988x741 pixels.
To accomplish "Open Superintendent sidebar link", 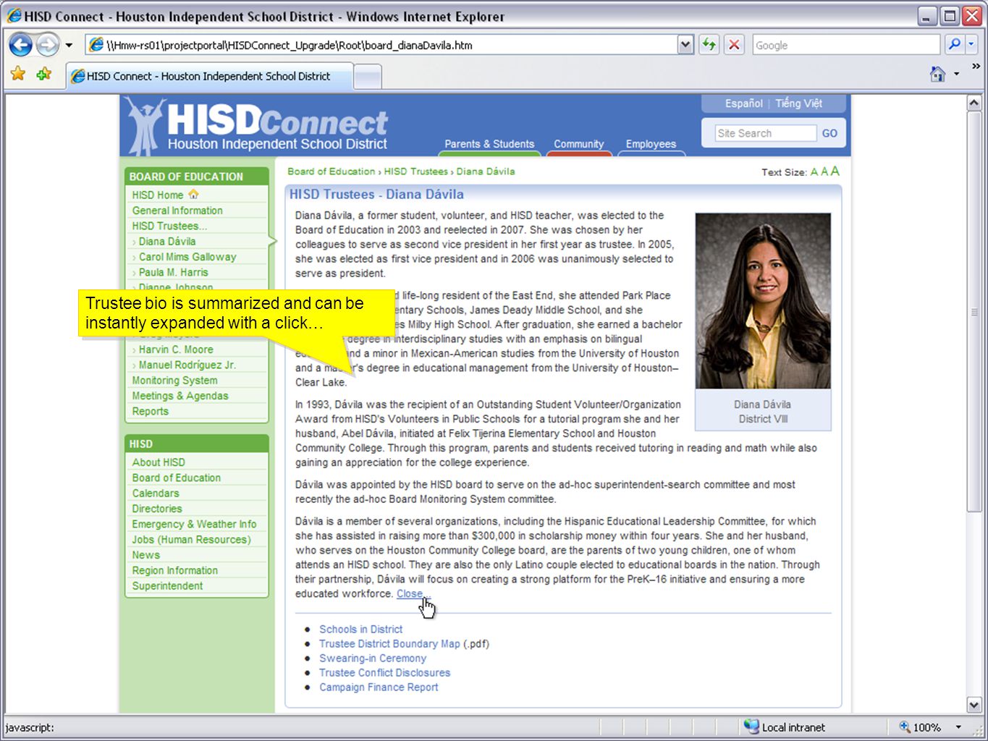I will 167,586.
